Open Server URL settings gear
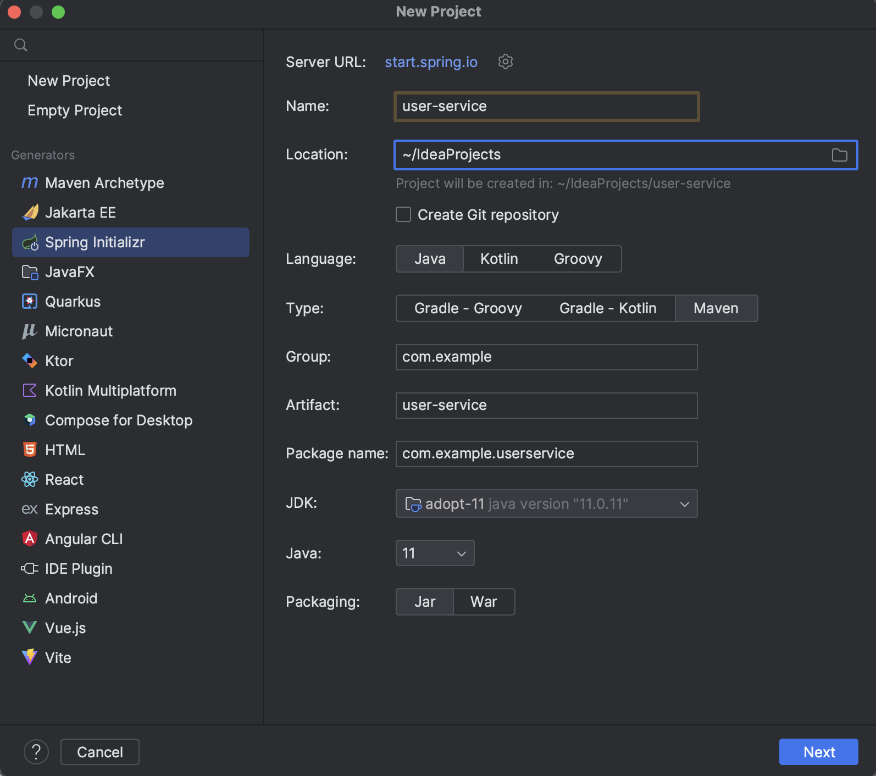Viewport: 876px width, 776px height. point(506,62)
